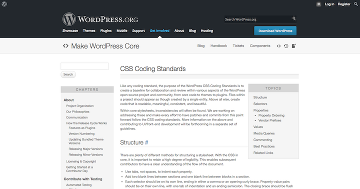Open the Plugins menu item
This screenshot has width=360, height=189.
106,31
